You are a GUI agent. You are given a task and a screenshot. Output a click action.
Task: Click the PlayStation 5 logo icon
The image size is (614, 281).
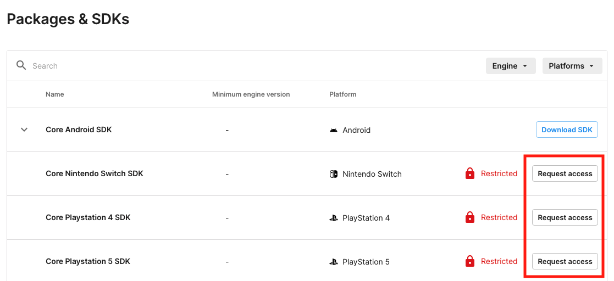[333, 261]
